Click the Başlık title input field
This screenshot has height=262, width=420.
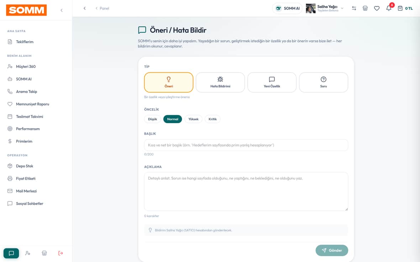pos(246,145)
